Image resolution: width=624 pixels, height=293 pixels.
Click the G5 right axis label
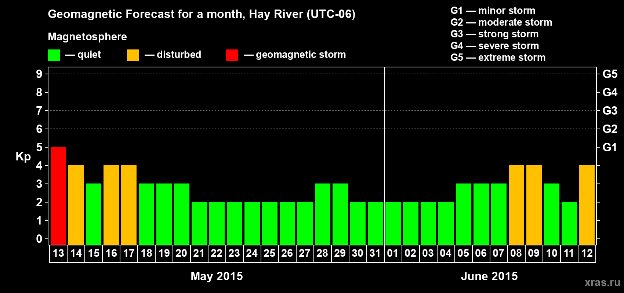pos(610,74)
